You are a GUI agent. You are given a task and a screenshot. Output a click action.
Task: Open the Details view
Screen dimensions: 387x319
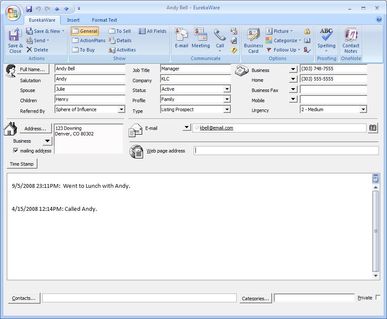[x=120, y=40]
